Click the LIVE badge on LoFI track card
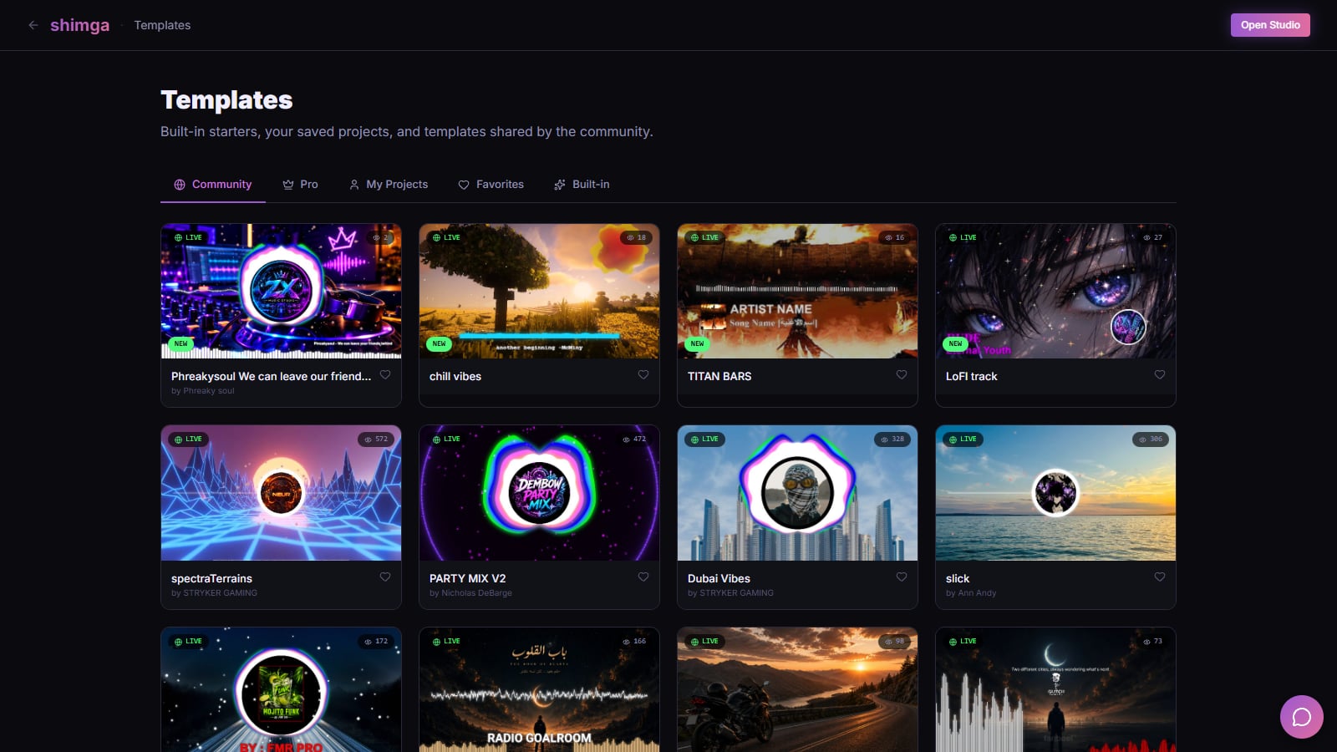 pyautogui.click(x=963, y=237)
